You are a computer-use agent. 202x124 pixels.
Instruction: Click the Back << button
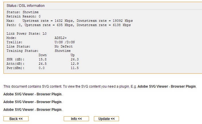click(16, 119)
